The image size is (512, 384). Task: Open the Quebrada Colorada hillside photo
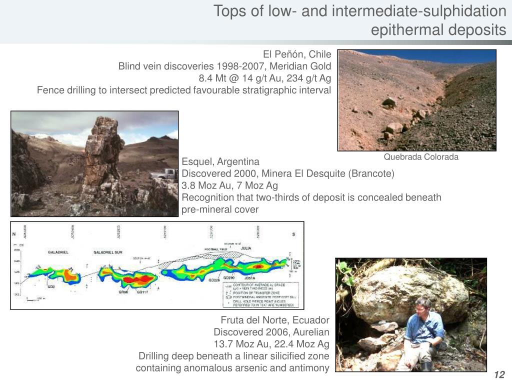417,100
